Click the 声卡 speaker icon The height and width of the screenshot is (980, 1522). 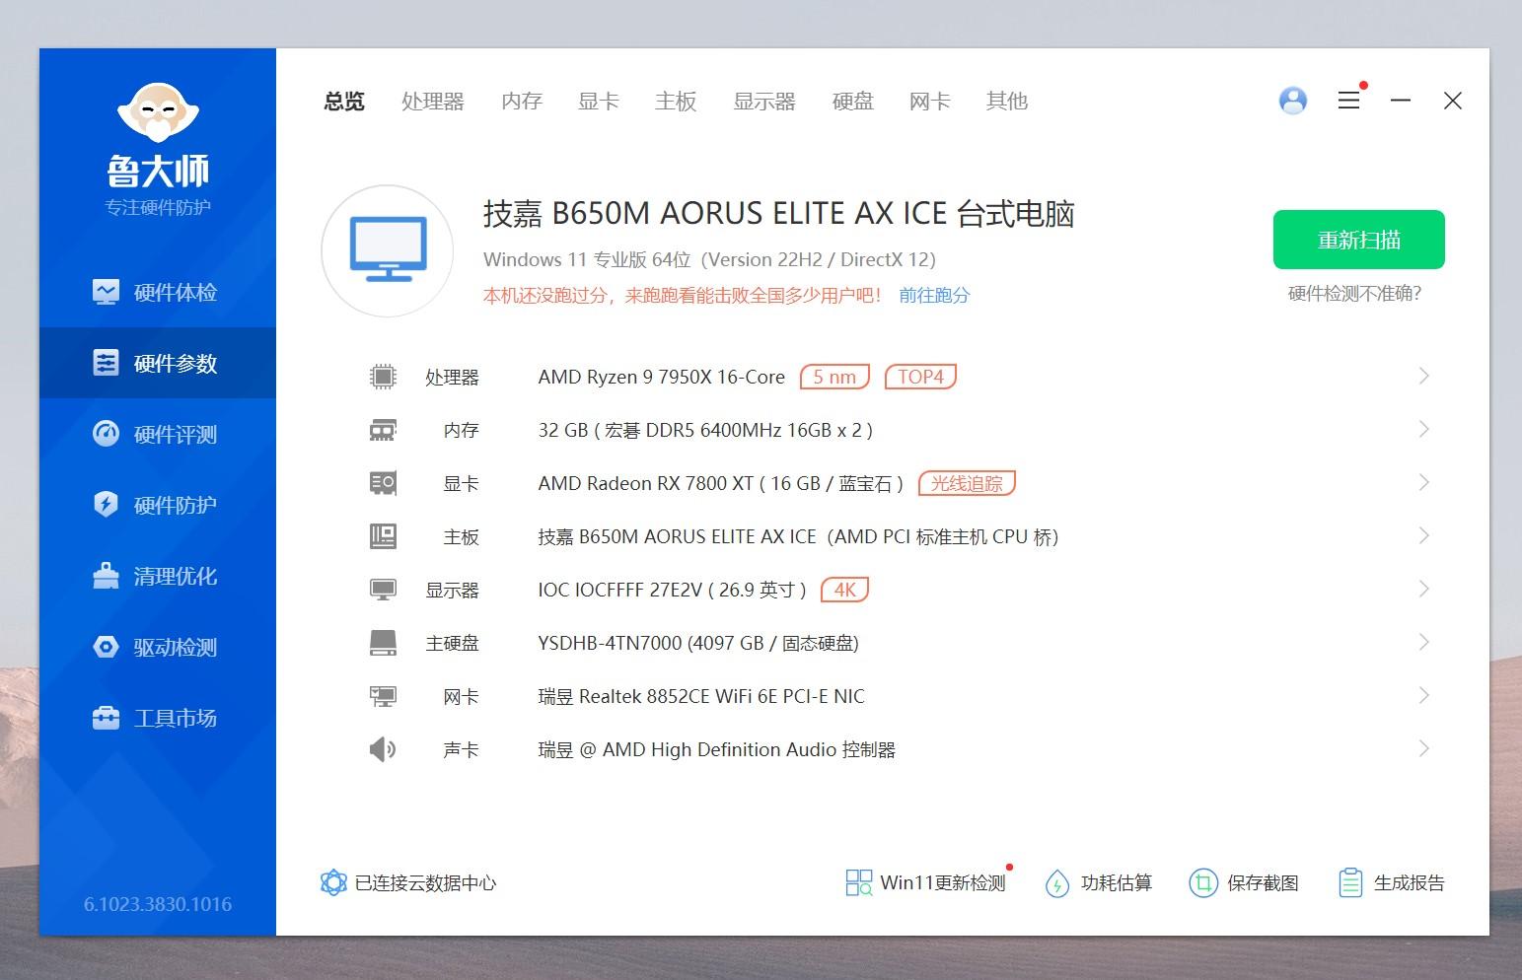(383, 749)
